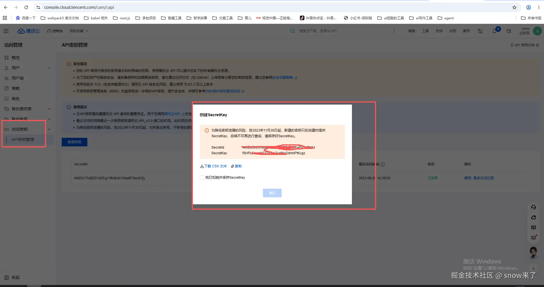Open the agent bookmarks folder
This screenshot has height=287, width=544.
click(446, 18)
